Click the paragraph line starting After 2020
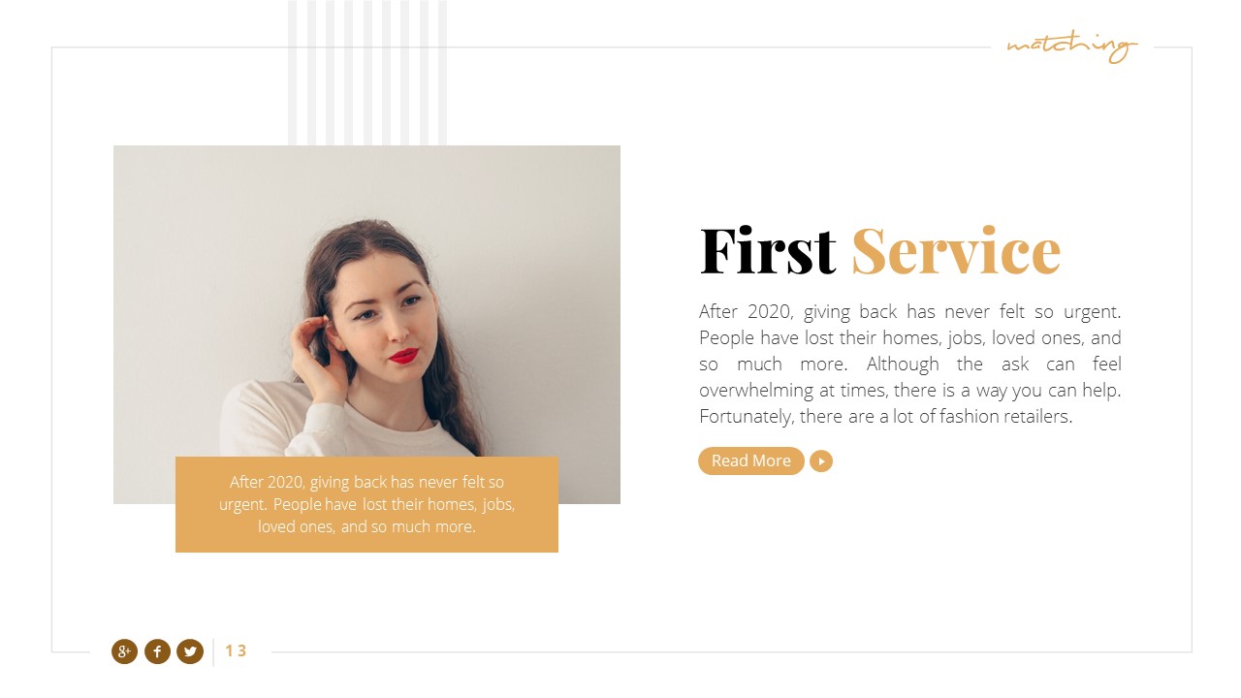The height and width of the screenshot is (698, 1241). pyautogui.click(x=909, y=312)
